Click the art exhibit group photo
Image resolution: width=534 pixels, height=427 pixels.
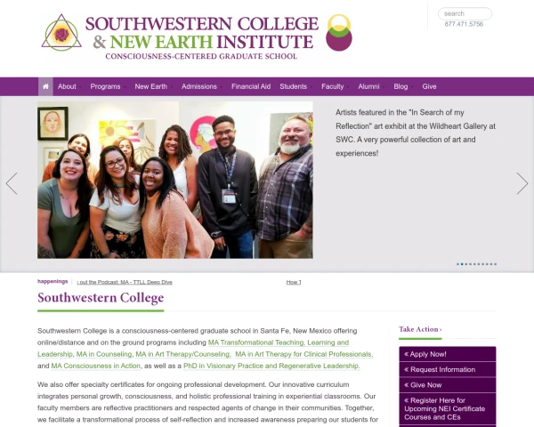click(x=175, y=180)
